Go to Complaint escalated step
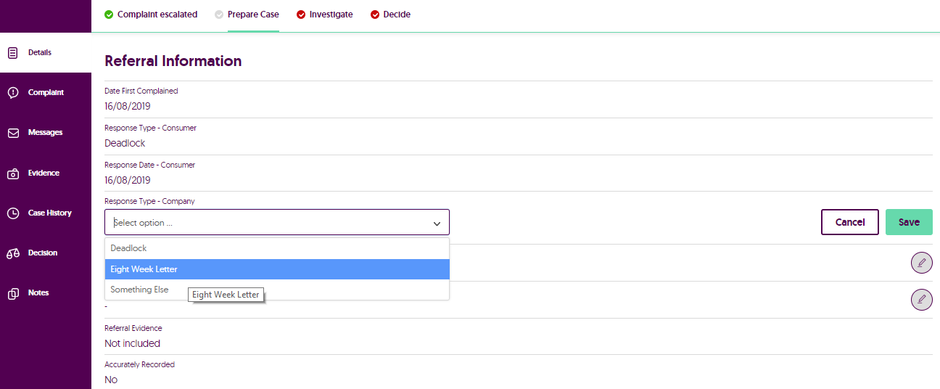This screenshot has width=940, height=389. [151, 15]
